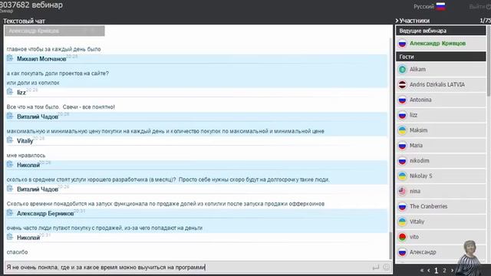Click the Выйти logout button
Image resolution: width=491 pixels, height=276 pixels.
tap(479, 7)
